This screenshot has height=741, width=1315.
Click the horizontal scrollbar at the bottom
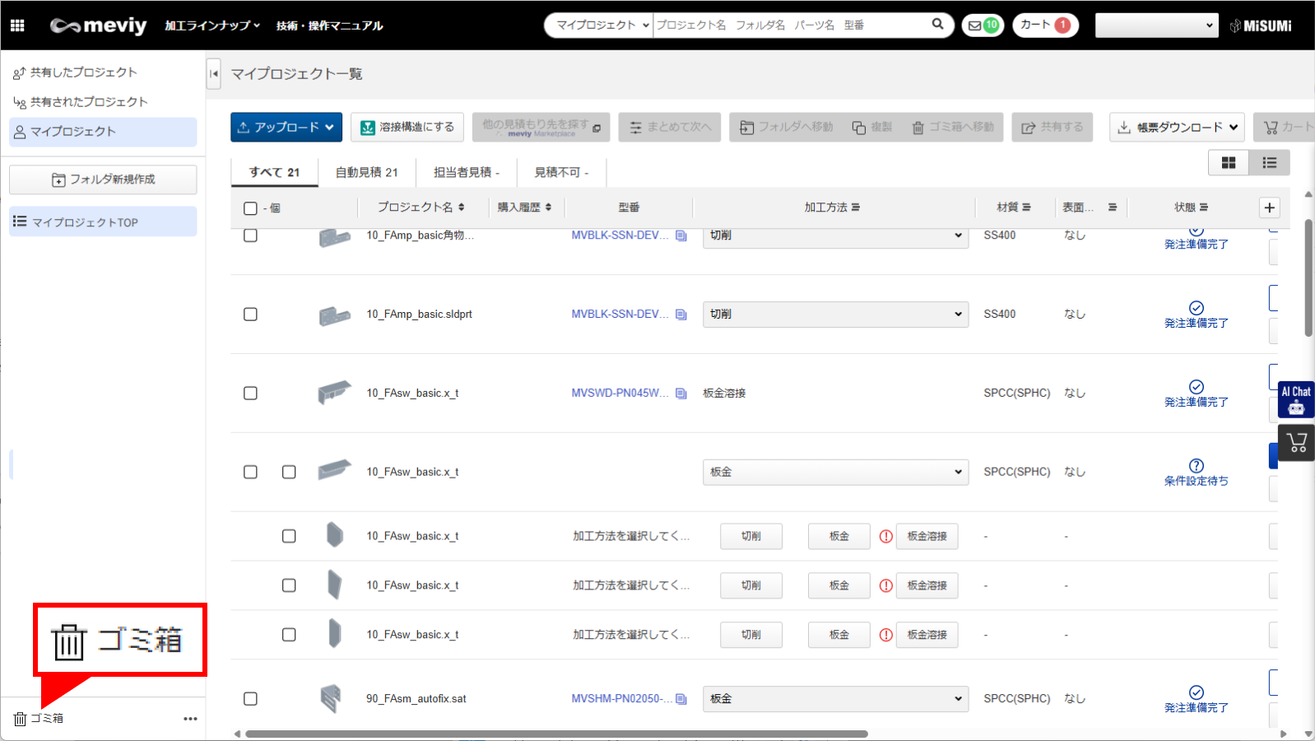(555, 734)
